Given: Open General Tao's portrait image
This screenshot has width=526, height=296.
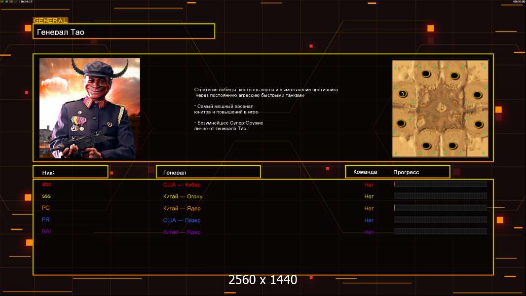Looking at the screenshot, I should (x=90, y=108).
